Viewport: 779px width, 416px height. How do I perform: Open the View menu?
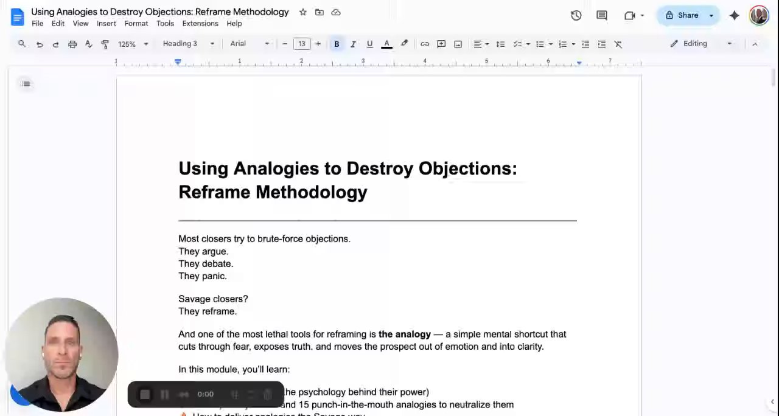[x=80, y=24]
